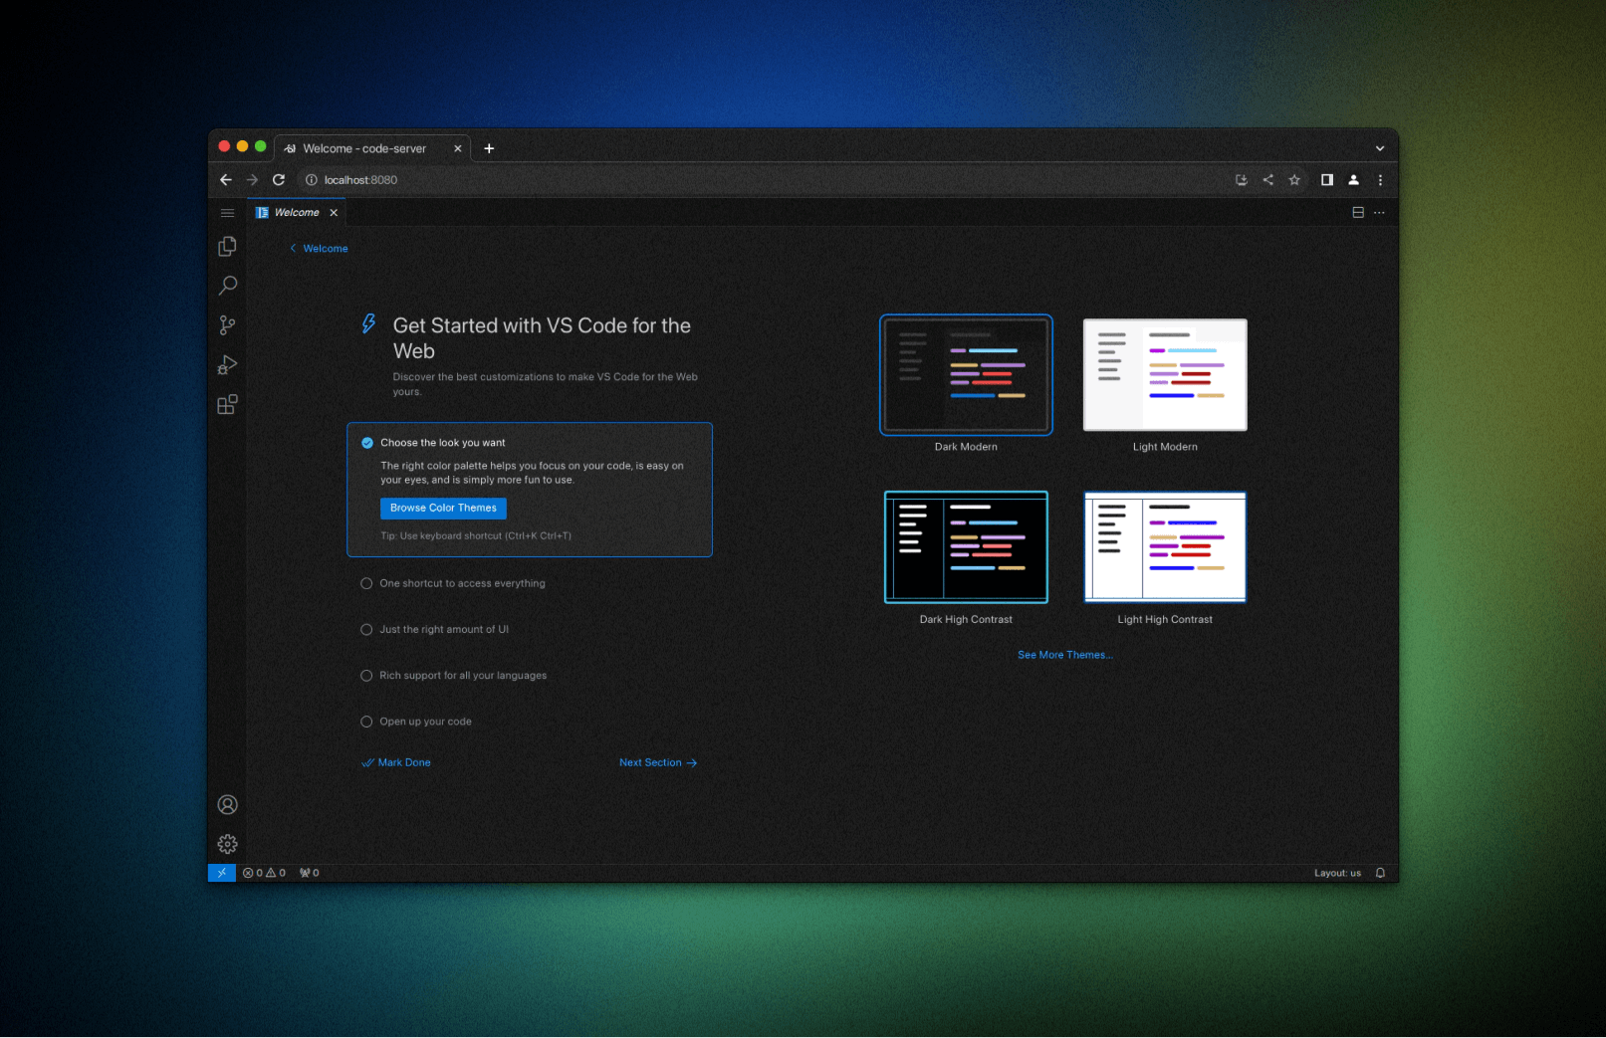This screenshot has width=1606, height=1038.
Task: Go forward in the browser
Action: point(252,180)
